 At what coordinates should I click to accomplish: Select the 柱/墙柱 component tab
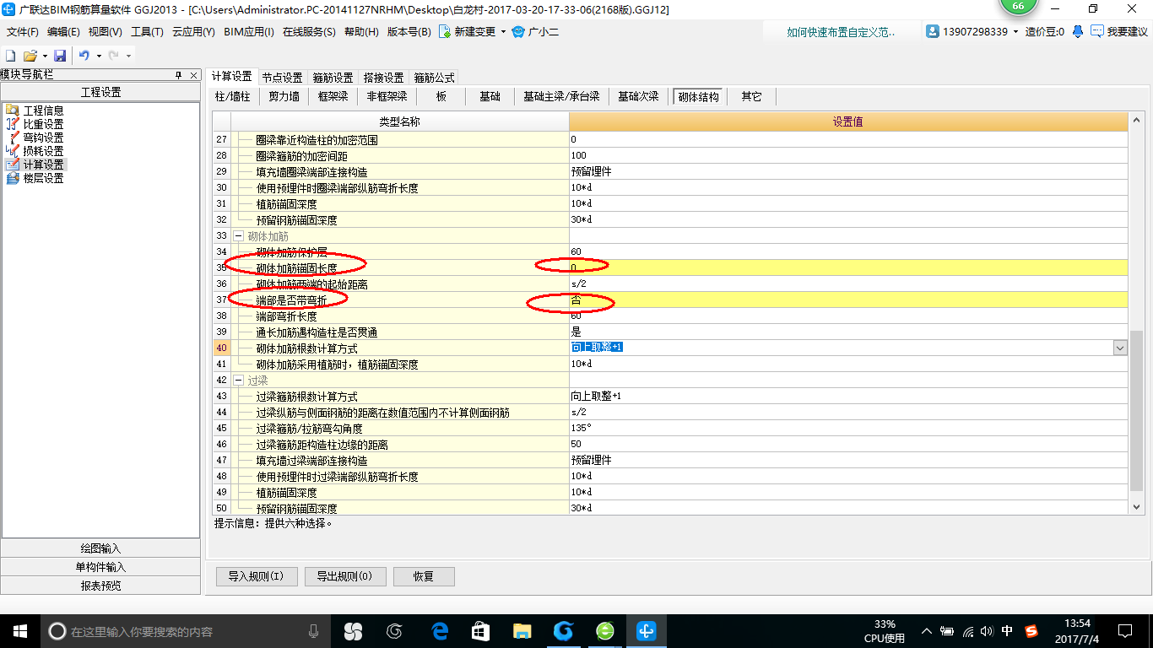coord(233,96)
